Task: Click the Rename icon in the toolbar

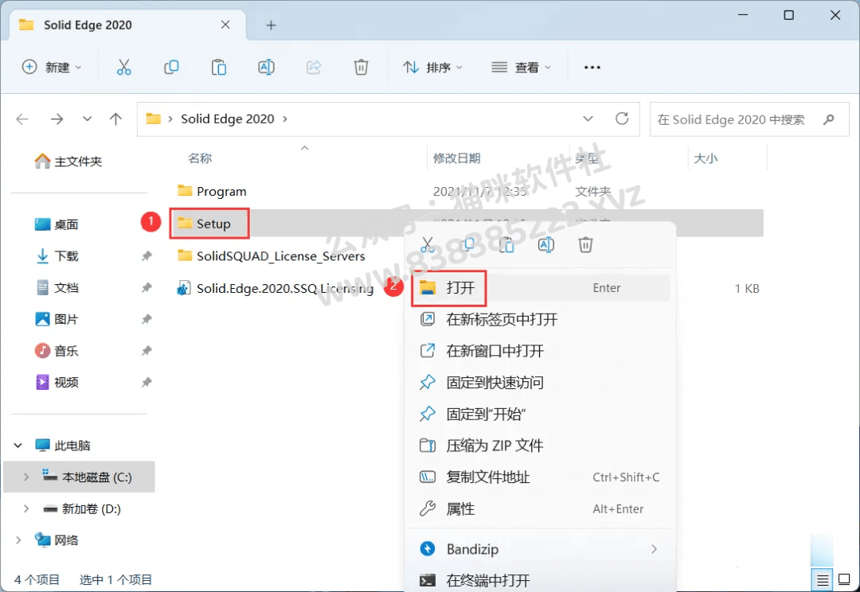Action: click(266, 68)
